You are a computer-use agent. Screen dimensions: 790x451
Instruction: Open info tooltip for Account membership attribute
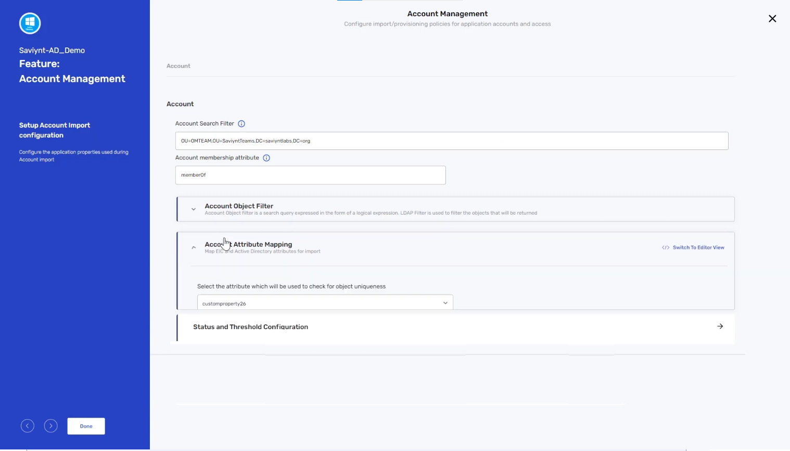(x=266, y=158)
